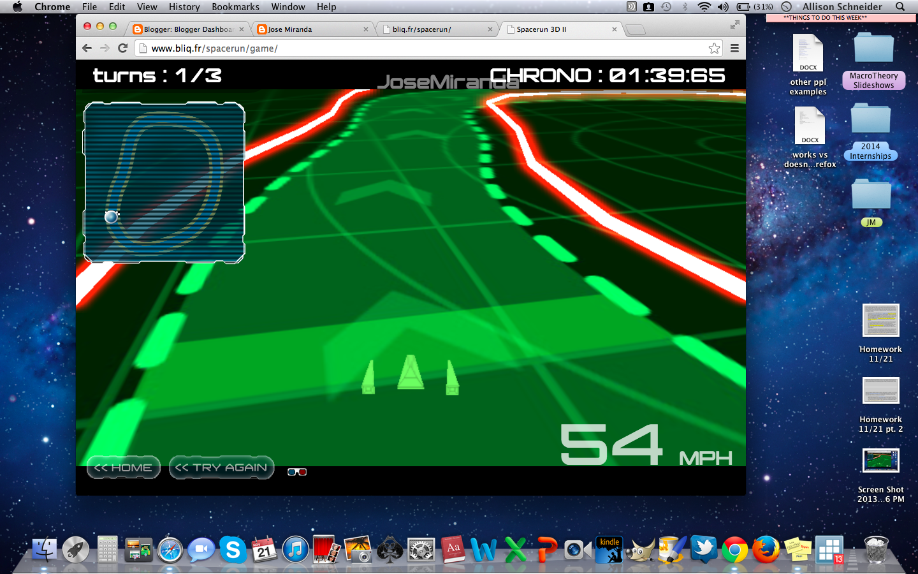Open Calculator from the dock
The width and height of the screenshot is (918, 574).
pyautogui.click(x=107, y=549)
